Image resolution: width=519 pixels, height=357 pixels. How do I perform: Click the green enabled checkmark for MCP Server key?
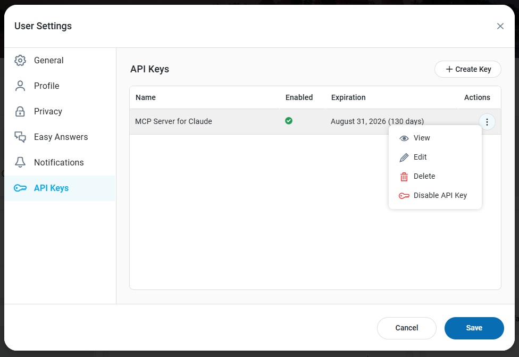(x=289, y=121)
